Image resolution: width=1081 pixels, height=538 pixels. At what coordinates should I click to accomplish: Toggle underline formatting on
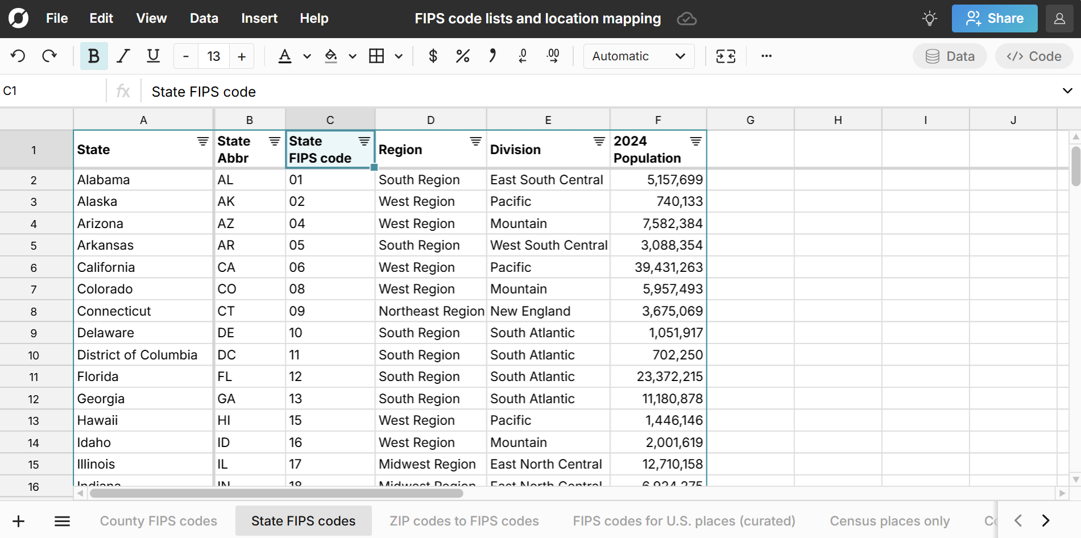tap(152, 56)
